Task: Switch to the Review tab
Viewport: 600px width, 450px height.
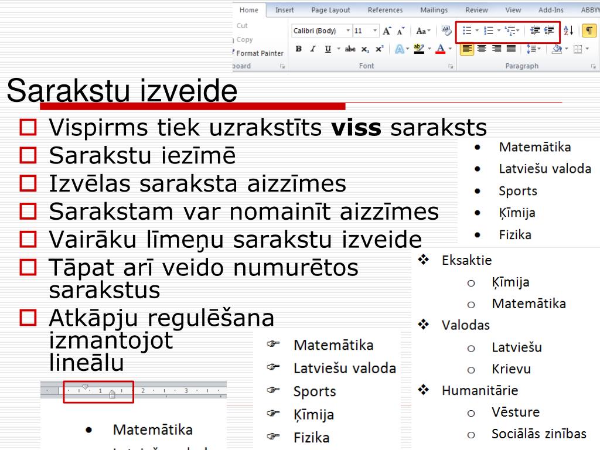Action: pos(476,11)
